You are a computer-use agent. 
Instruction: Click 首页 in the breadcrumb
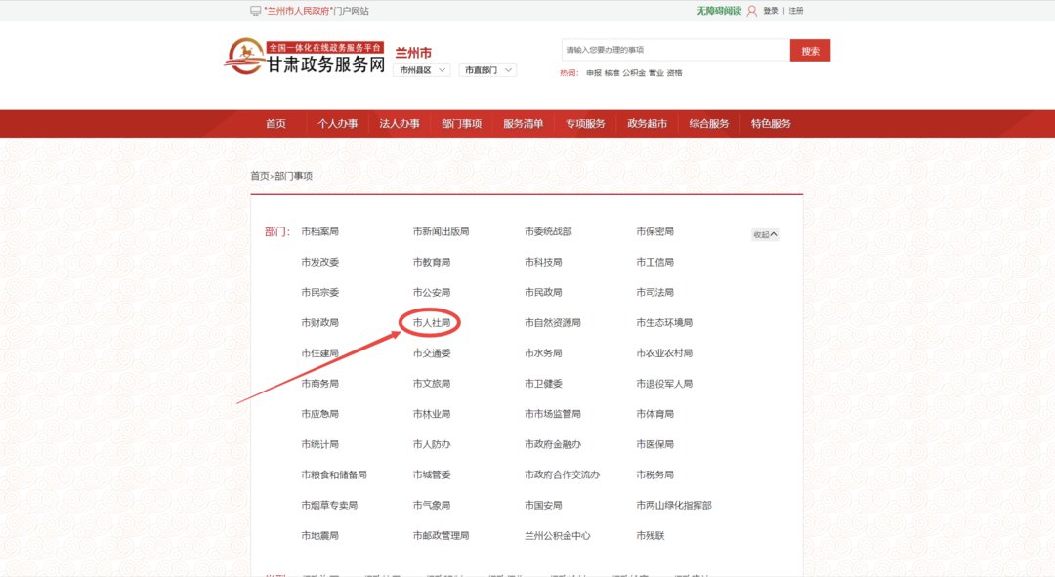coord(260,176)
